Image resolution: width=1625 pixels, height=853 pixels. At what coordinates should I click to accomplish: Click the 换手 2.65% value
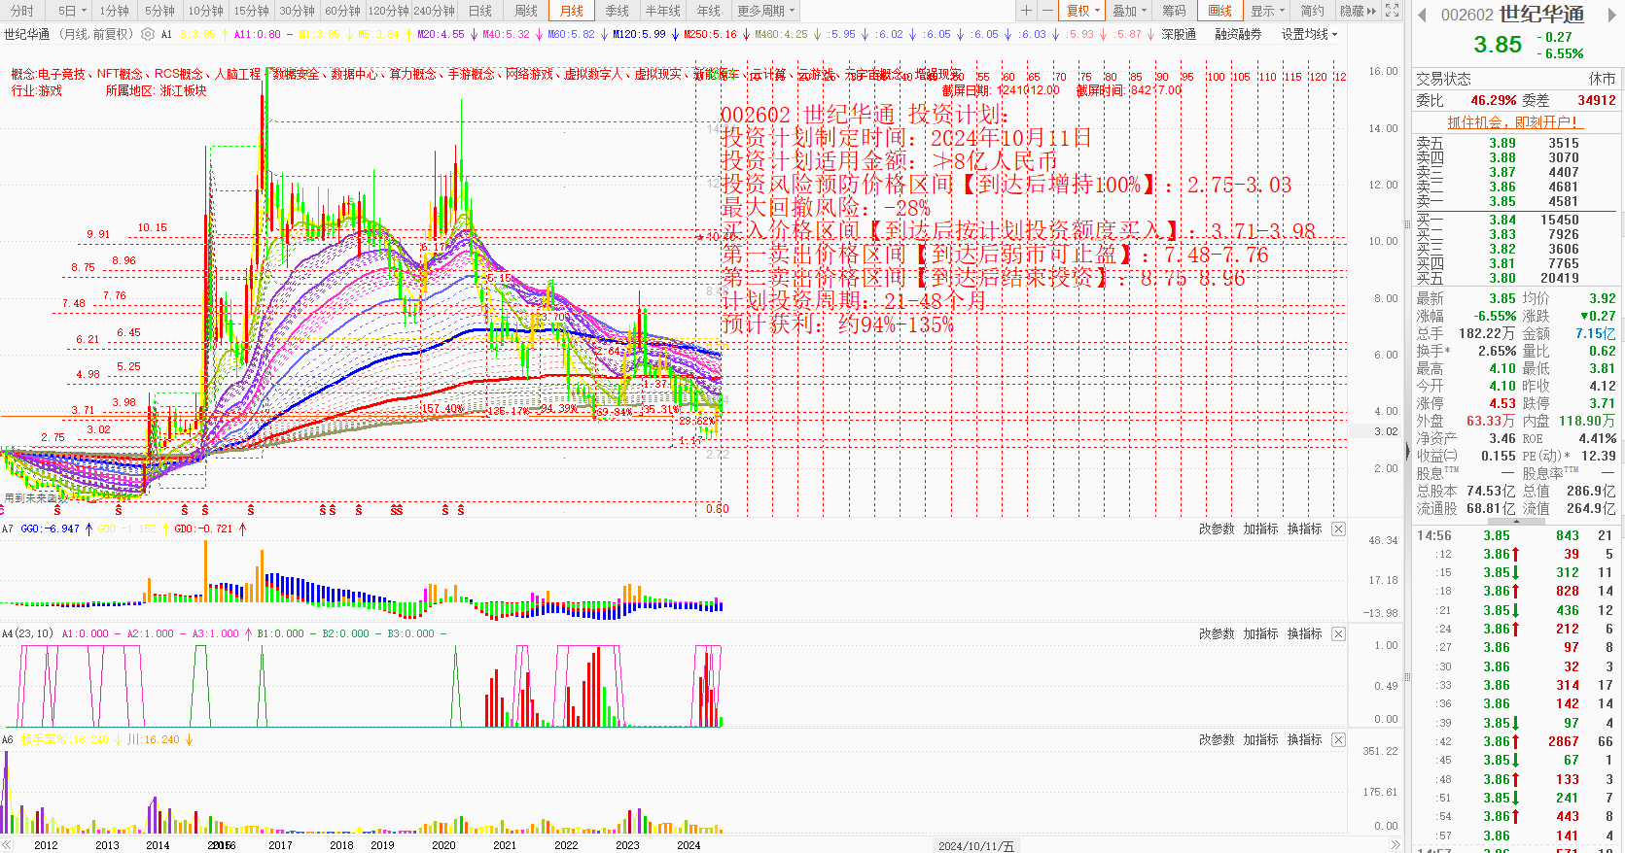1497,351
